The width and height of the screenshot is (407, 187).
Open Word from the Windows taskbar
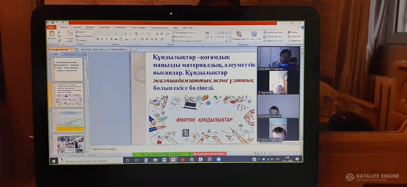tap(164, 160)
